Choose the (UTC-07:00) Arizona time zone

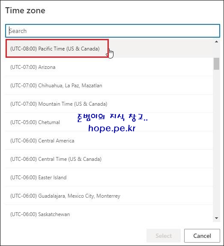click(109, 67)
